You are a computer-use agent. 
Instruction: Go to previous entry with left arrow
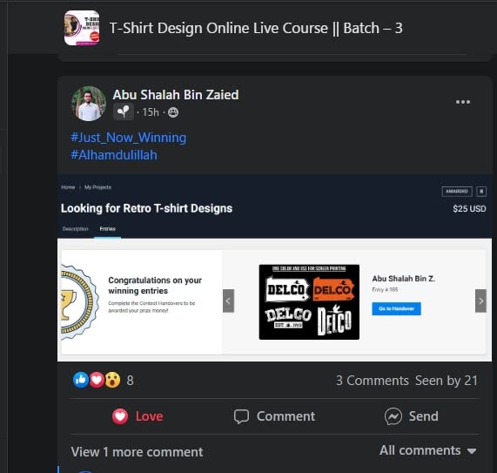coord(228,301)
